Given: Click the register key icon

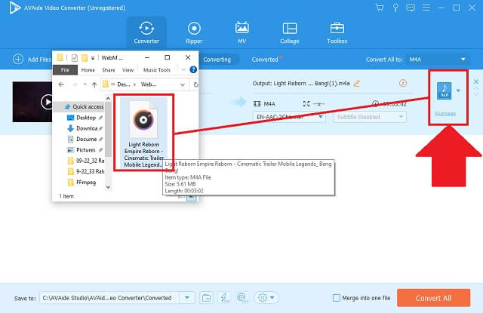Looking at the screenshot, I should [x=395, y=8].
